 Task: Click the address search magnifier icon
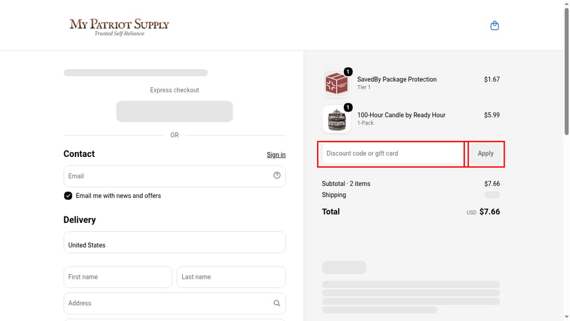[277, 303]
